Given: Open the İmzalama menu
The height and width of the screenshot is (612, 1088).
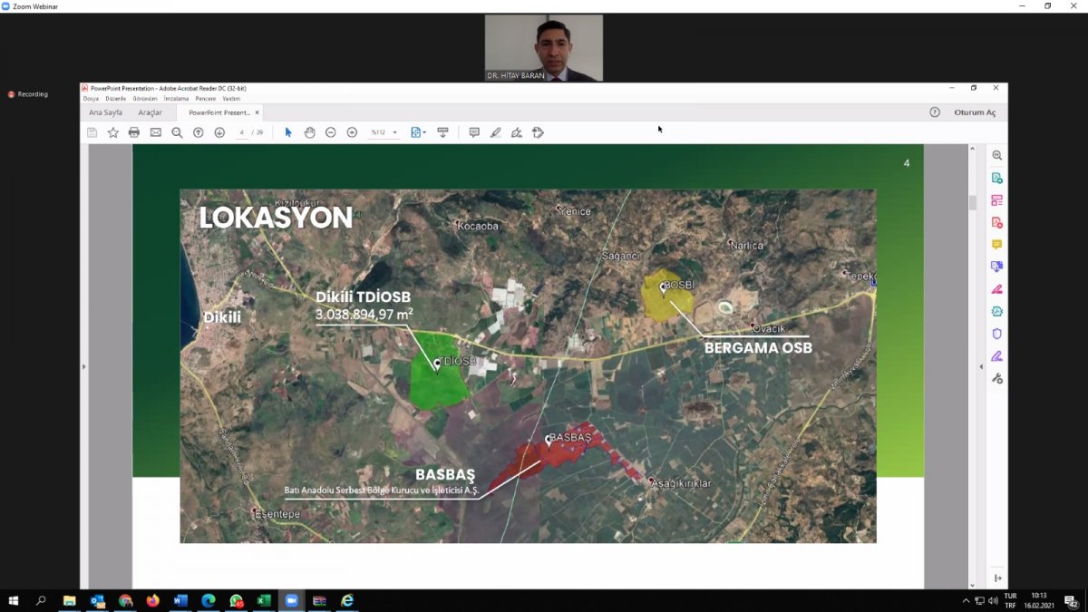Looking at the screenshot, I should [177, 98].
